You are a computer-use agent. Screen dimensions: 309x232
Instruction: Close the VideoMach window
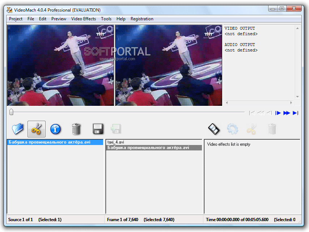(294, 8)
